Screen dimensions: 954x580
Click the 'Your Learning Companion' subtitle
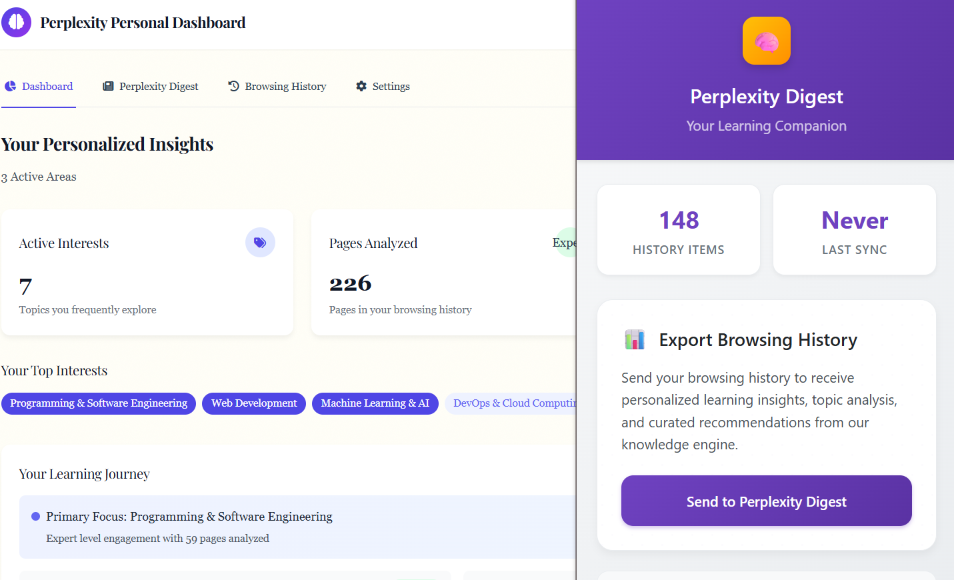coord(767,126)
